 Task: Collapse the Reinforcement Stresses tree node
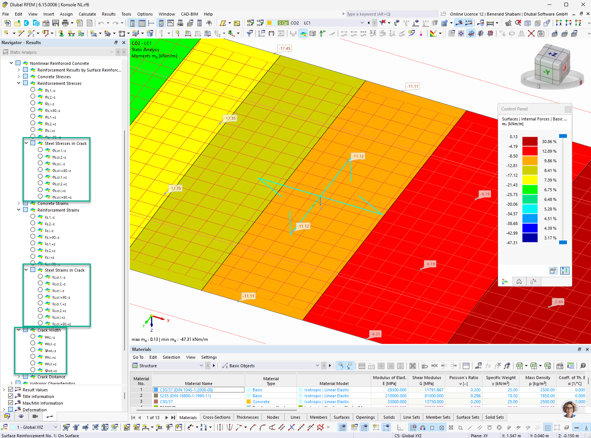click(x=19, y=83)
